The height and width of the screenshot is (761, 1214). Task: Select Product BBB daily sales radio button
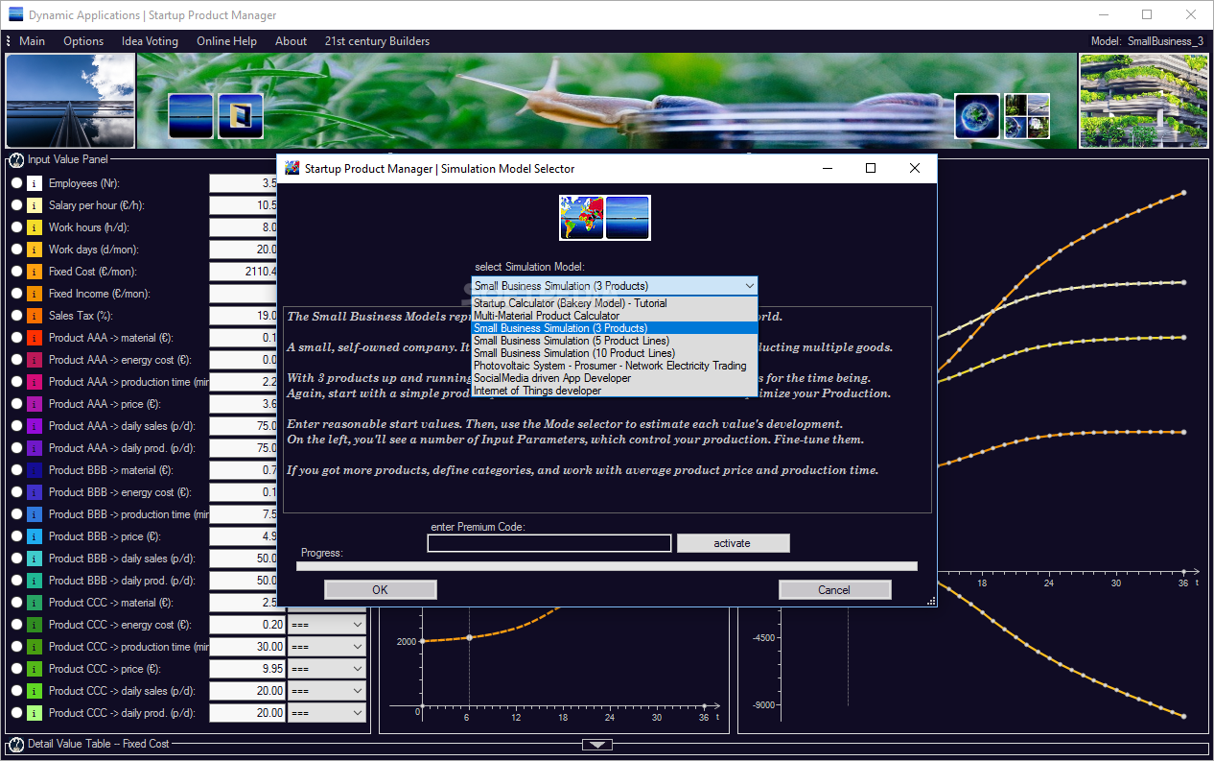point(16,559)
